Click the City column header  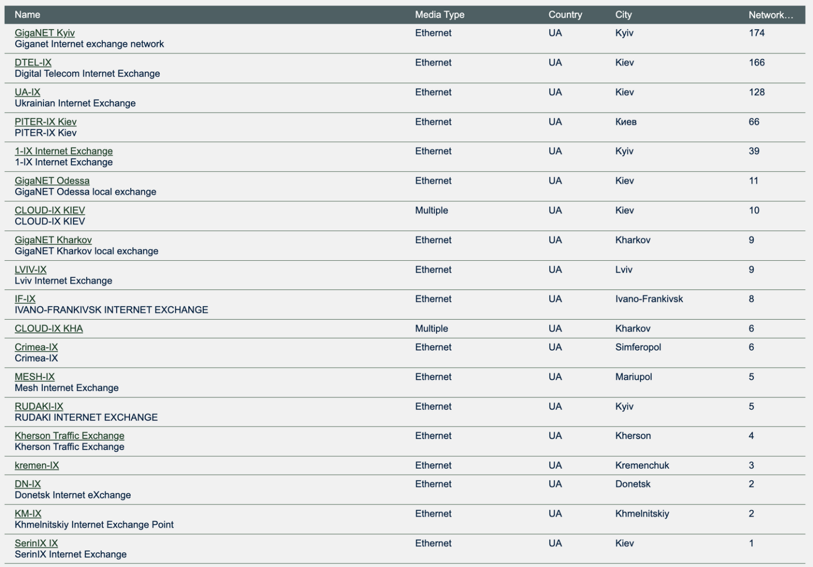click(x=623, y=15)
